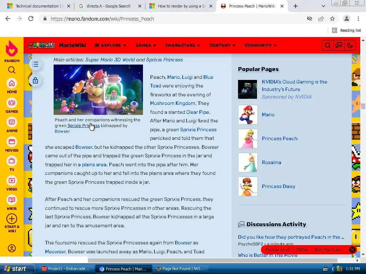Reload the page with refresh icon
The image size is (366, 274).
click(x=31, y=19)
